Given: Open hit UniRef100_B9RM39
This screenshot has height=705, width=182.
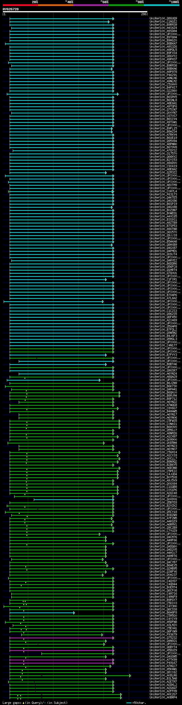Looking at the screenshot, I should (x=163, y=25).
